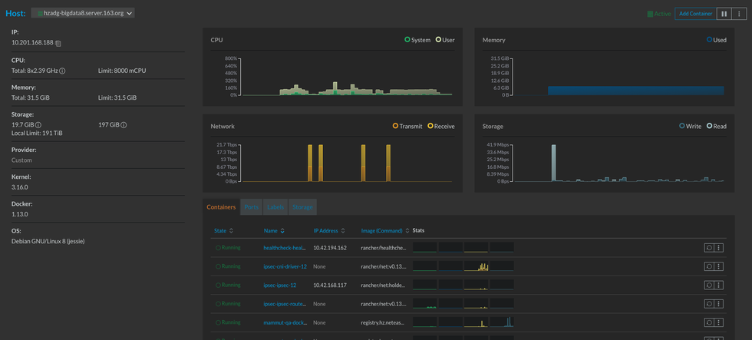Restart the ipsec-ipsec-route container
752x340 pixels.
pyautogui.click(x=709, y=304)
